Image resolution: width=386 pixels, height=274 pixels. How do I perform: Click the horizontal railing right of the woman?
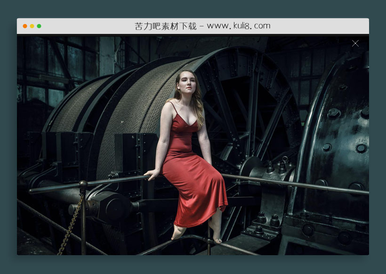[x=292, y=183]
